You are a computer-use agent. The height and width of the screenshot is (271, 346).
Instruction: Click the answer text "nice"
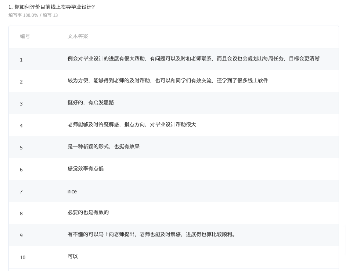tap(72, 192)
